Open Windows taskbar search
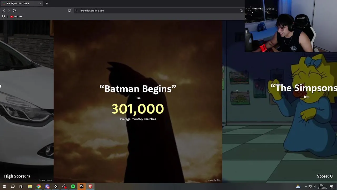Viewport: 337px width, 190px height. pyautogui.click(x=13, y=187)
